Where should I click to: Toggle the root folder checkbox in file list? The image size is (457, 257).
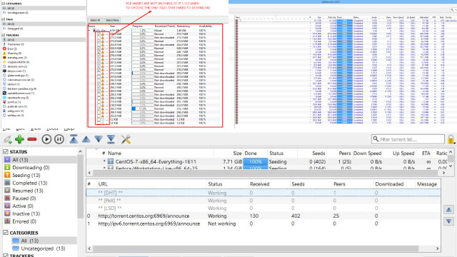pyautogui.click(x=94, y=30)
